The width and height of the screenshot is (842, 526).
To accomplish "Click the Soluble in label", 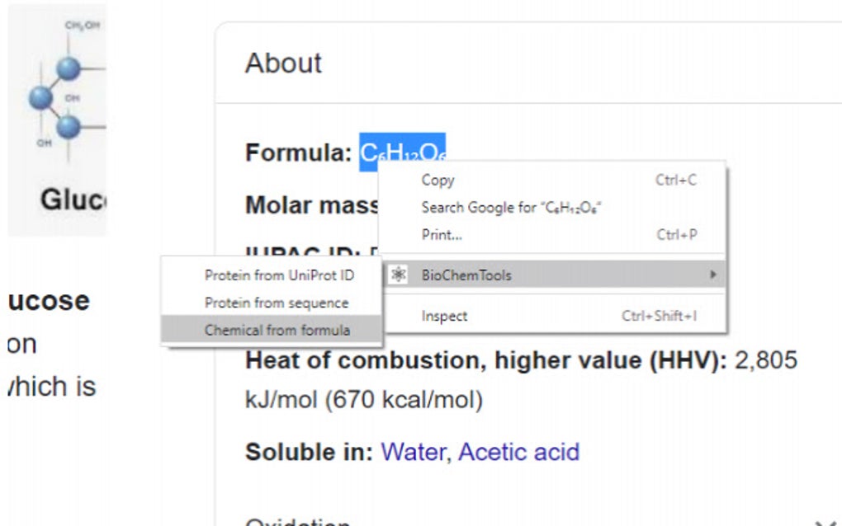I will (x=310, y=452).
